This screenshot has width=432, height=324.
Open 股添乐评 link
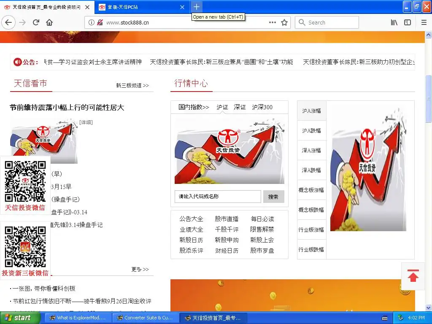point(191,251)
